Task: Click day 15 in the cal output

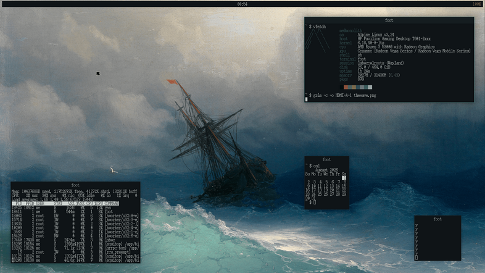Action: [344, 186]
